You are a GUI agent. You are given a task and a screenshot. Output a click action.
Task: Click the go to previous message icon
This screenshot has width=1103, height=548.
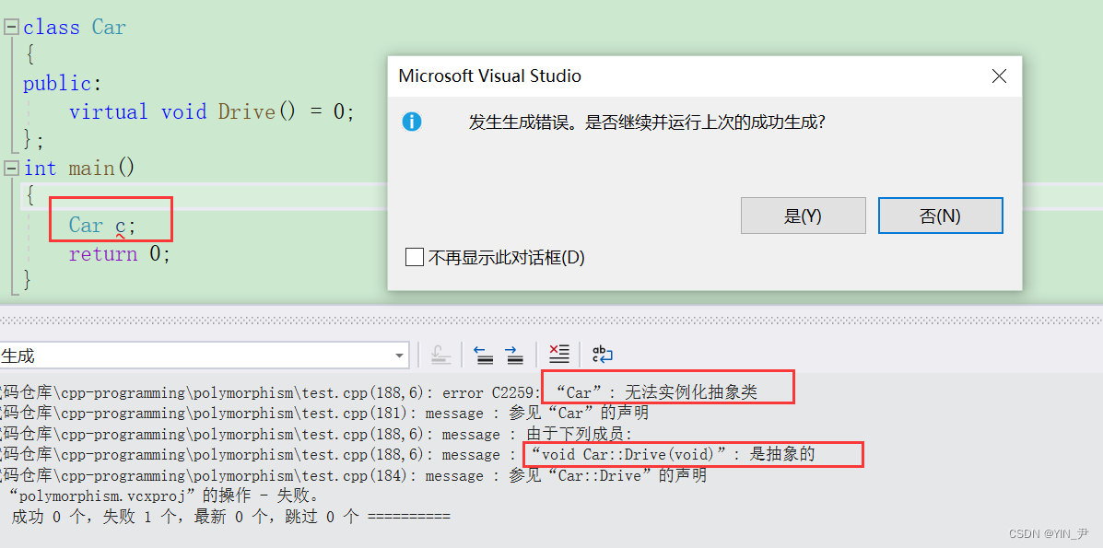483,355
